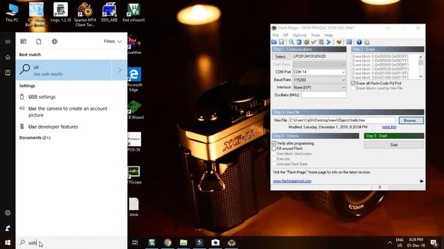This screenshot has height=249, width=444.
Task: Open the Logic 1.2.18 desktop shortcut
Action: pyautogui.click(x=60, y=12)
